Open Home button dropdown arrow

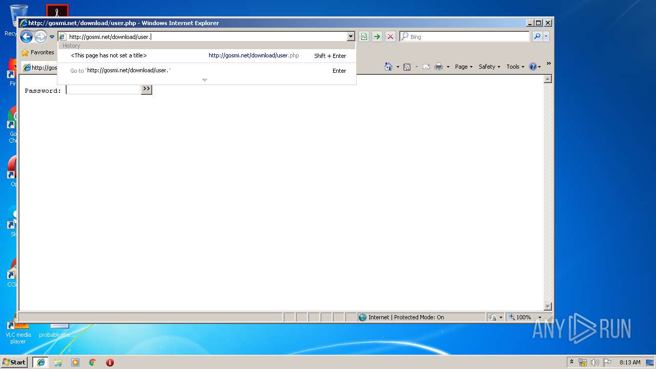click(397, 67)
